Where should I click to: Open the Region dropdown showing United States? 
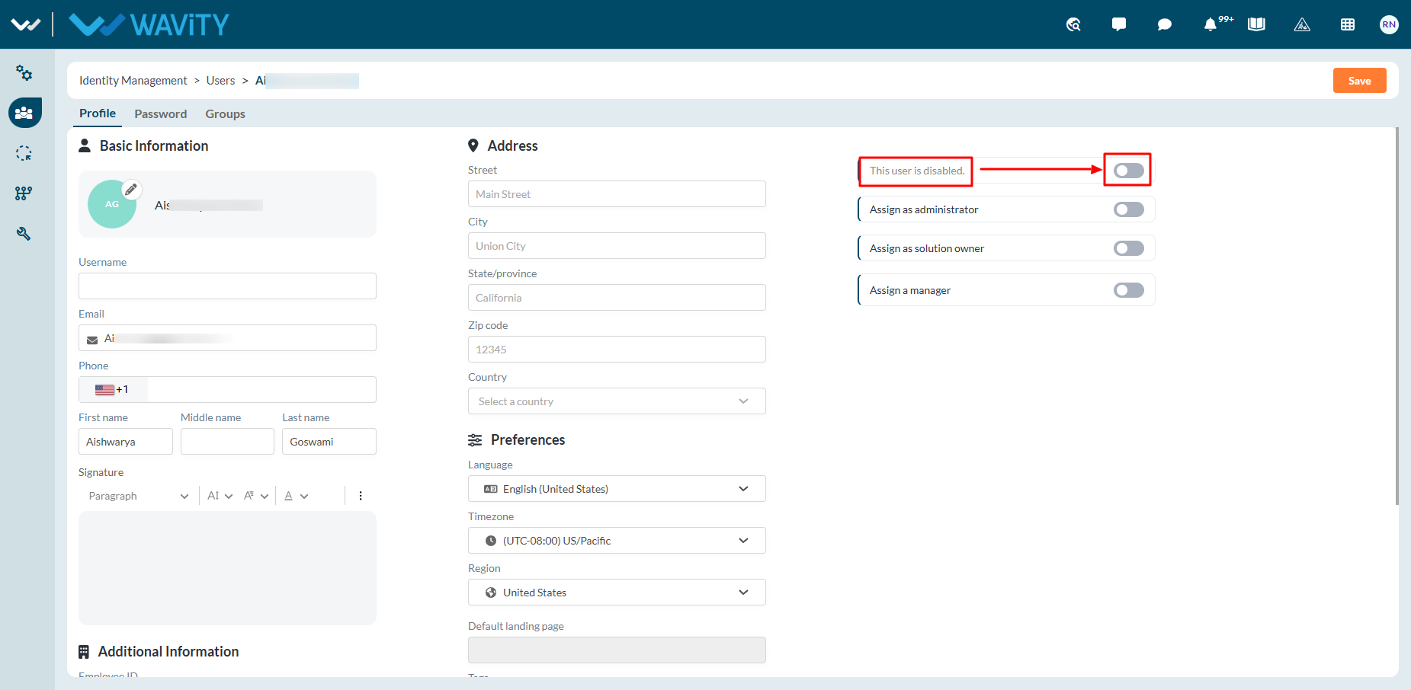pyautogui.click(x=617, y=593)
